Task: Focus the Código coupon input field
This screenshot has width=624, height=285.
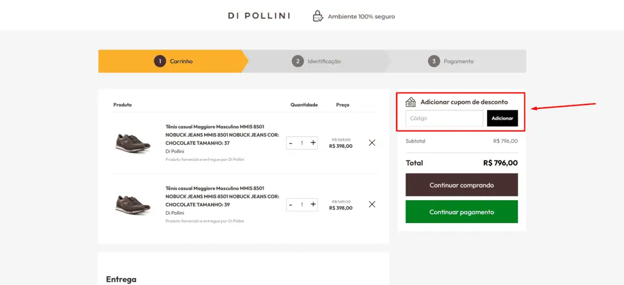Action: (444, 118)
